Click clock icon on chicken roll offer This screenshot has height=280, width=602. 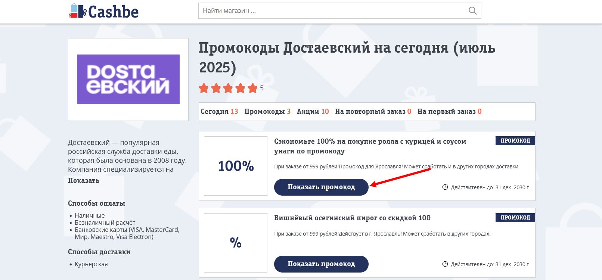pos(445,187)
